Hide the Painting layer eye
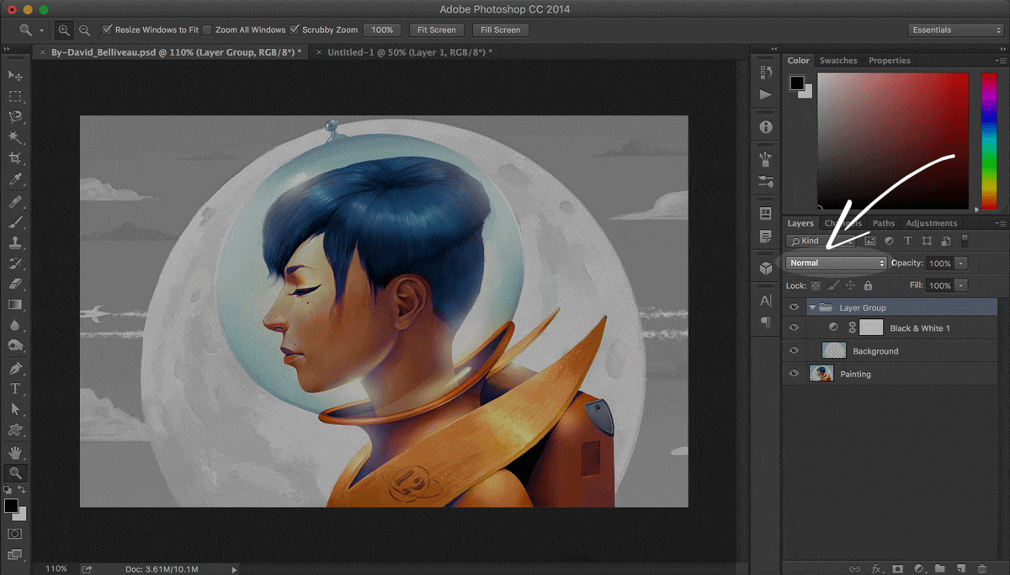Screen dimensions: 1010x575 (x=794, y=373)
